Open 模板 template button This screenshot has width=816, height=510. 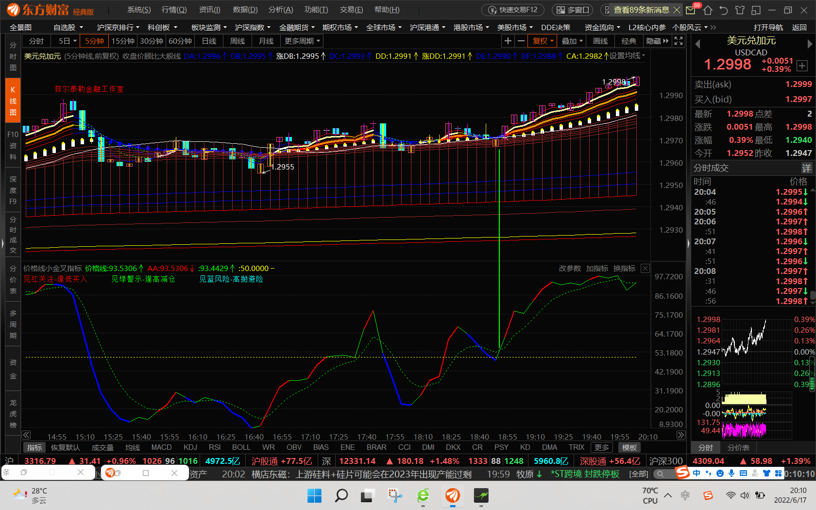tap(629, 447)
